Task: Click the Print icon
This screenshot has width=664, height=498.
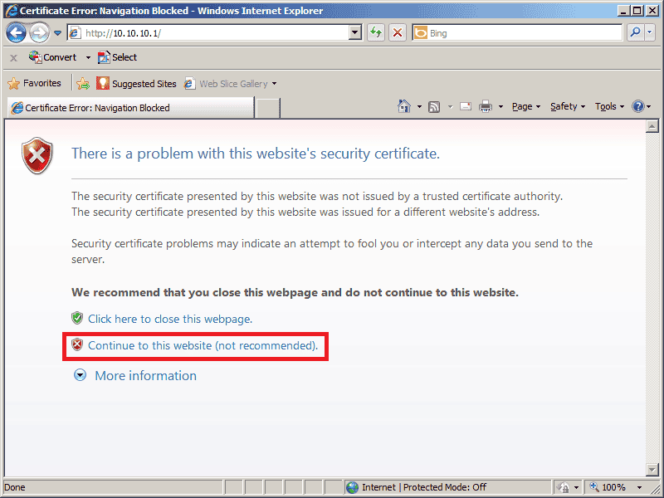Action: point(486,106)
